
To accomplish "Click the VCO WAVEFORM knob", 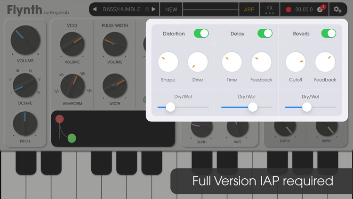I will coord(72,86).
